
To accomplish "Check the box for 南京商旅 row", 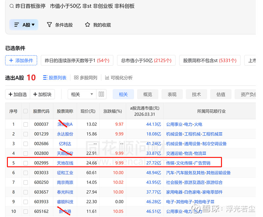I will [x=26, y=182].
